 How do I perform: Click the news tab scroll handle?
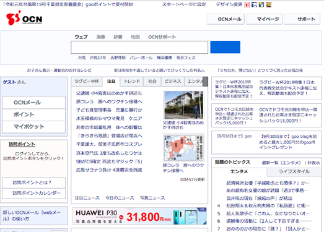point(205,82)
